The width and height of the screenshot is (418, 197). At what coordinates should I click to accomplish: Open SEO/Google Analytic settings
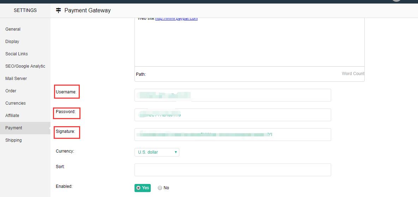pos(25,66)
